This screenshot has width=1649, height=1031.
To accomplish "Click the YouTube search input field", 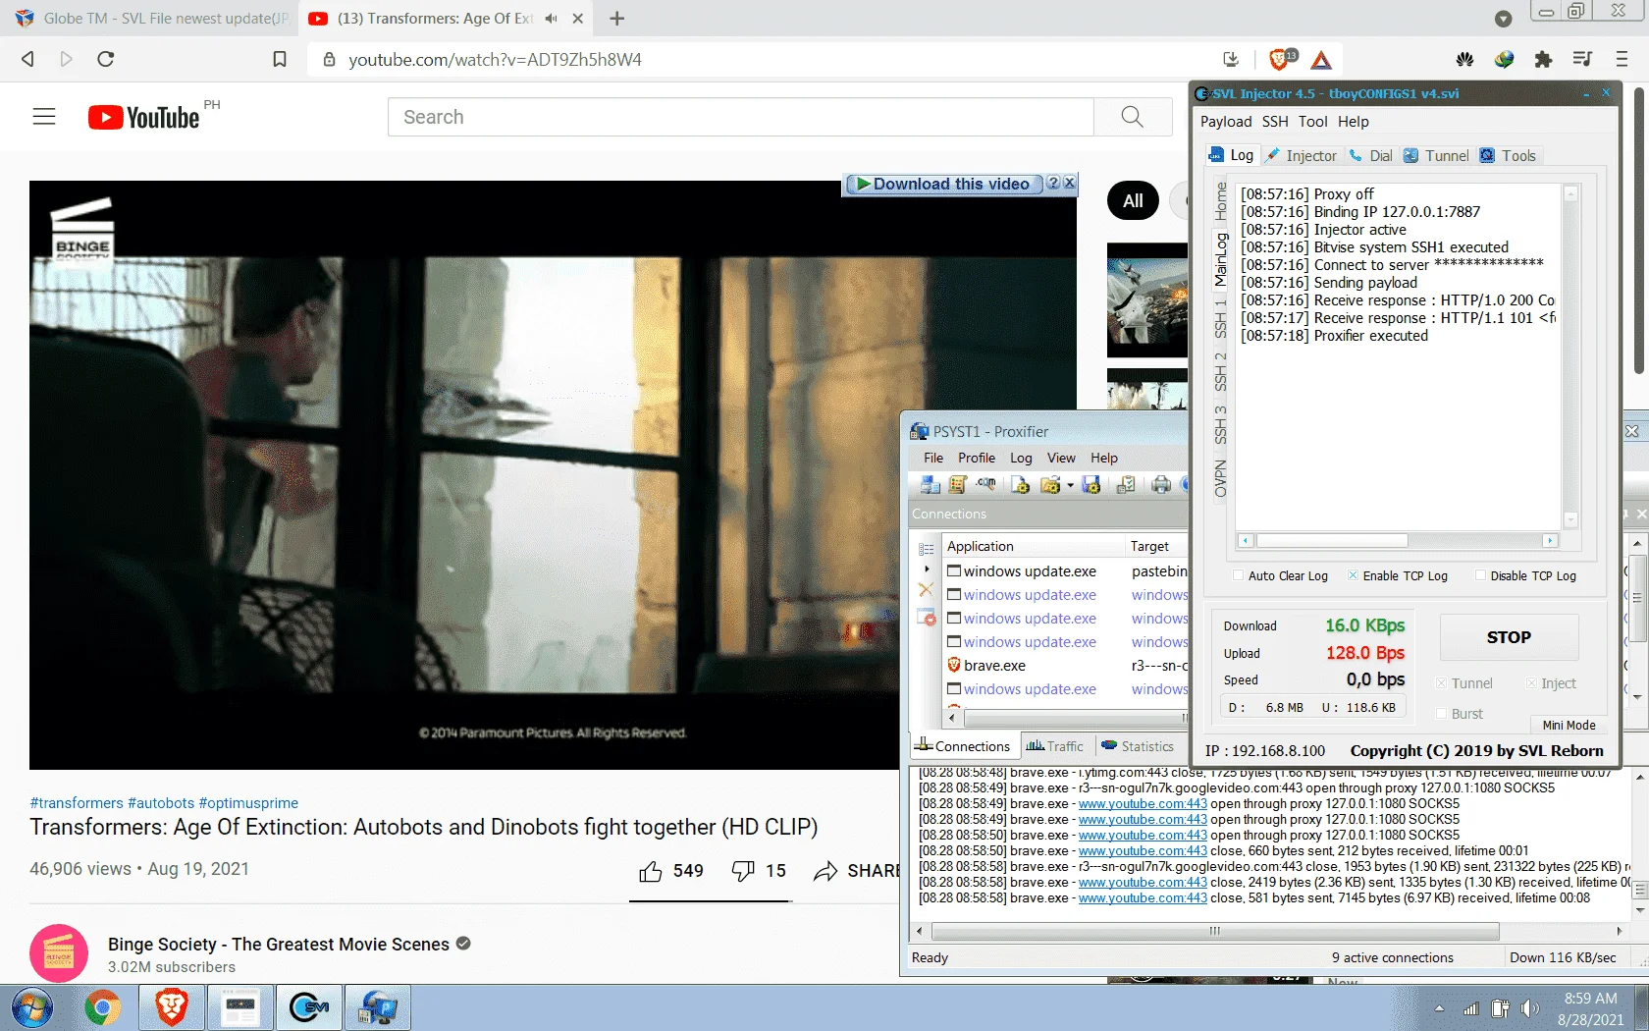I will pos(741,117).
